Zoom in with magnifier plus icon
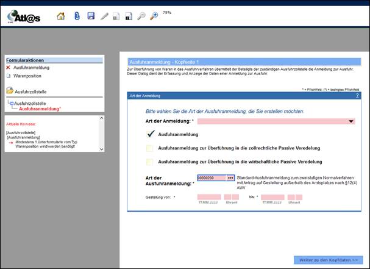This screenshot has width=370, height=269. (154, 16)
